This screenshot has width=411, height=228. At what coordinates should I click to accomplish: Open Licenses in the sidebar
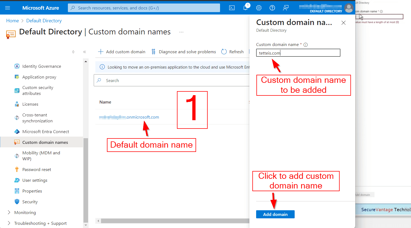30,104
